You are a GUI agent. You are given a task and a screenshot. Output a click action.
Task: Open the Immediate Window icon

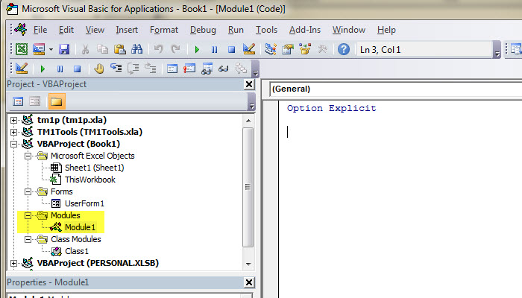189,69
